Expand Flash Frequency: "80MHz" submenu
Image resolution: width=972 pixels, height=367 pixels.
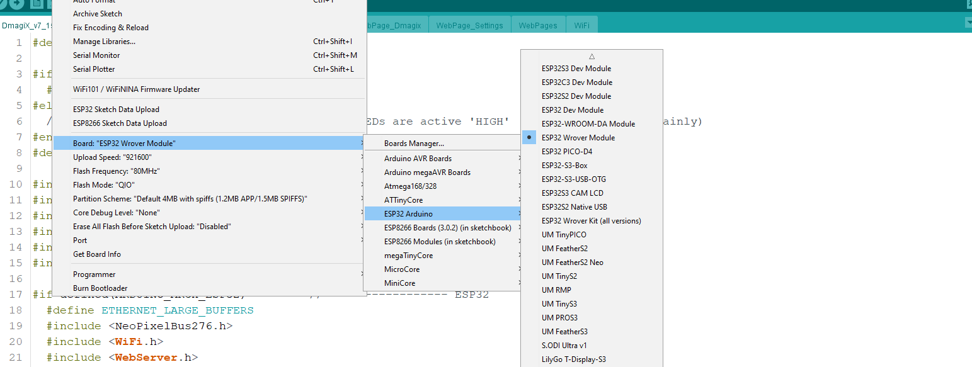[x=209, y=171]
